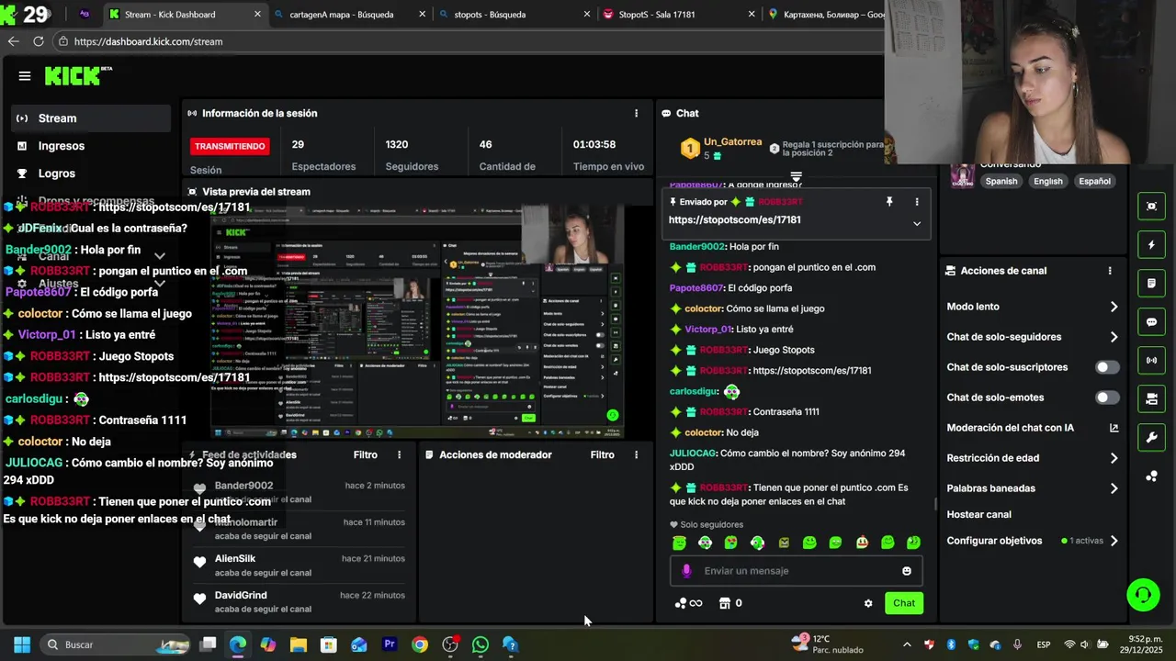This screenshot has height=661, width=1176.
Task: Open the green headset support button
Action: point(1143,595)
